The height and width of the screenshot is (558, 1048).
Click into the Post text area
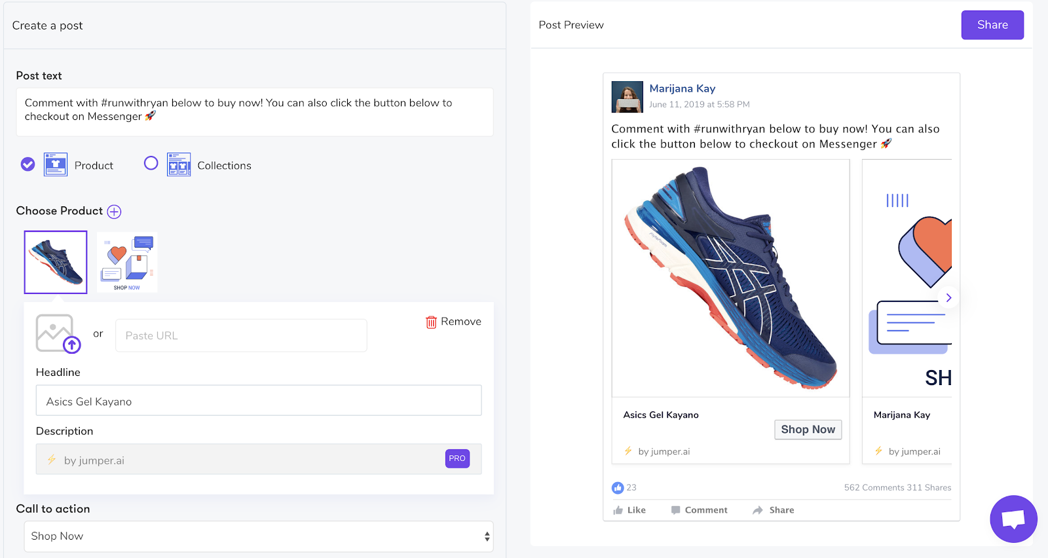[254, 111]
